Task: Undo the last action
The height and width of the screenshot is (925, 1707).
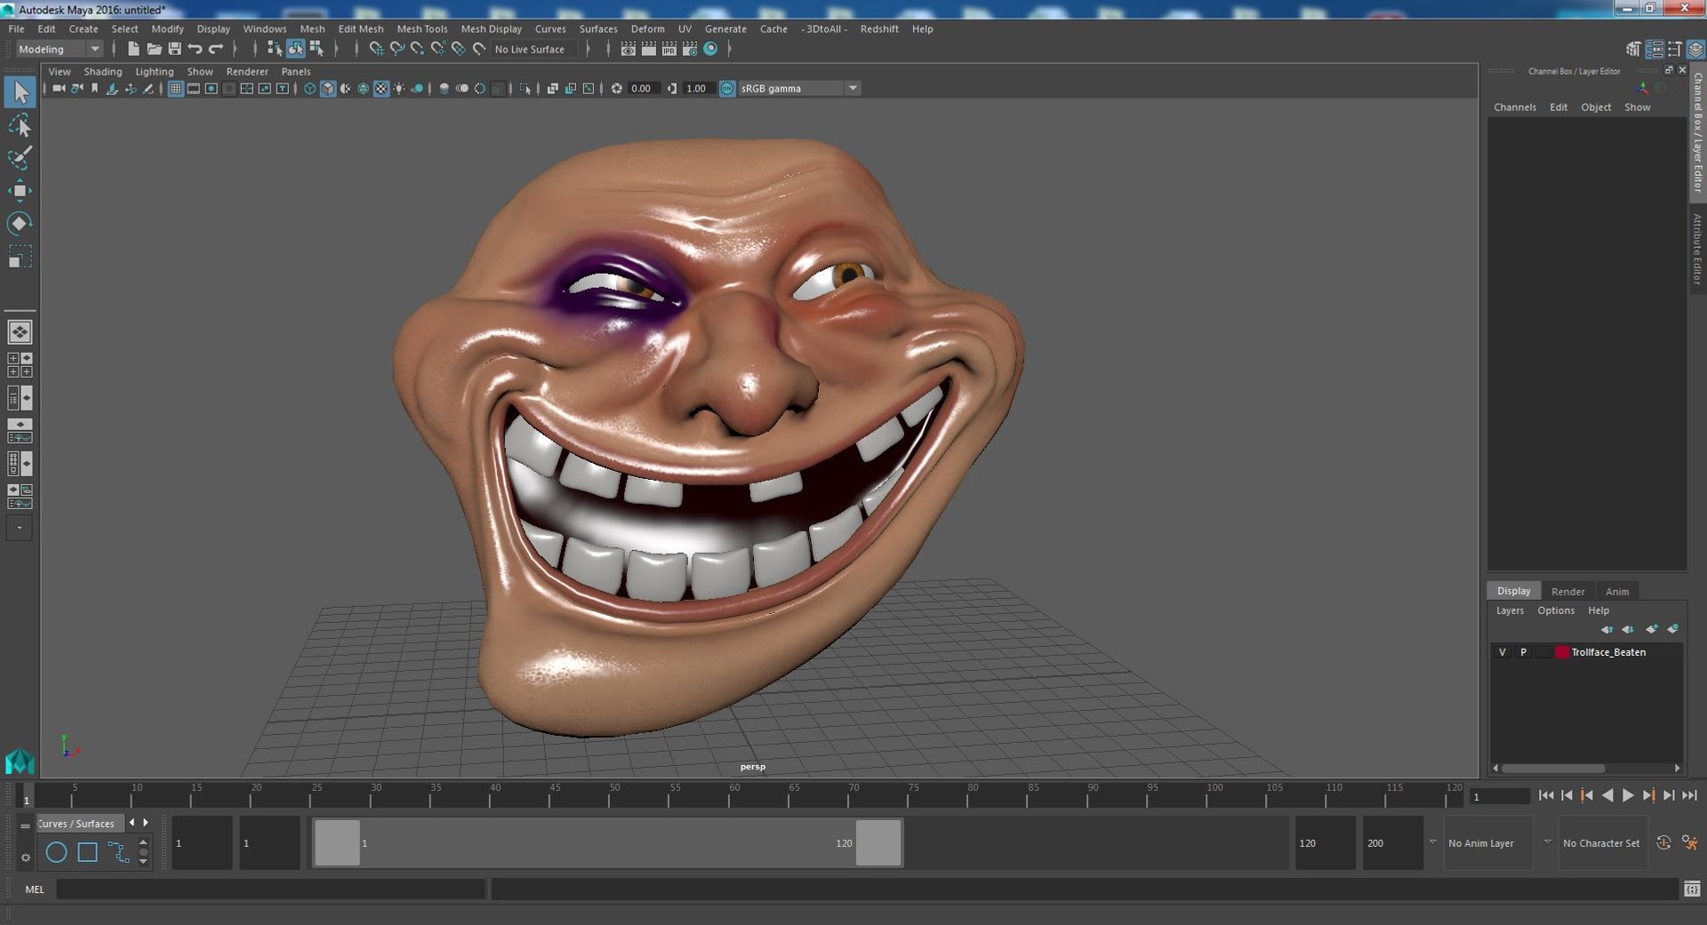Action: 195,49
